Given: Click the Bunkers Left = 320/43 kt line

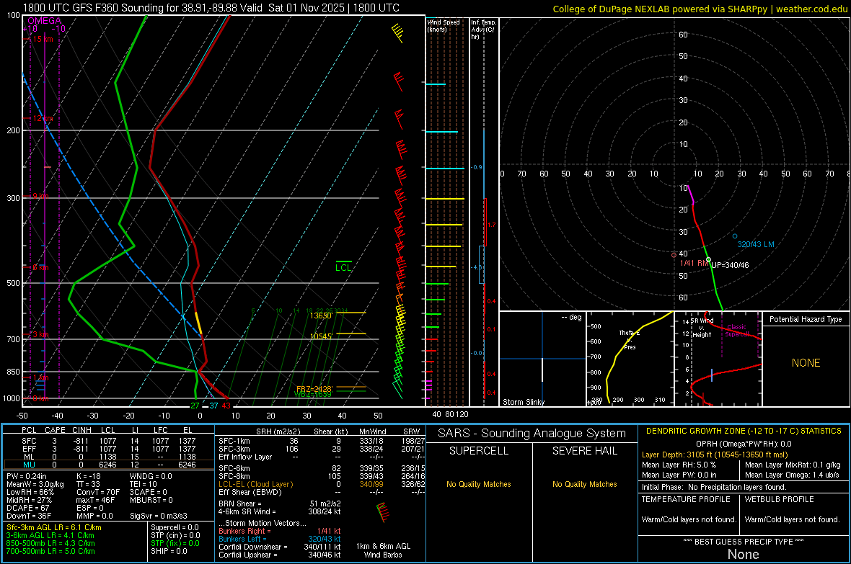Looking at the screenshot, I should pos(280,539).
